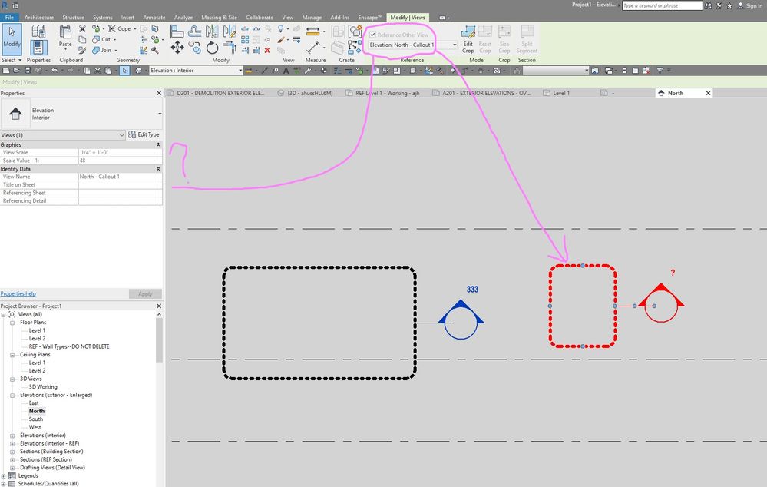Click the red Delete X icon
Viewport: 767px width, 487px height.
(268, 50)
